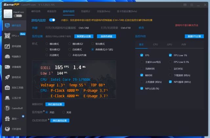Click the 恢复默认位置 button
Viewport: 210px width, 138px height.
84,36
